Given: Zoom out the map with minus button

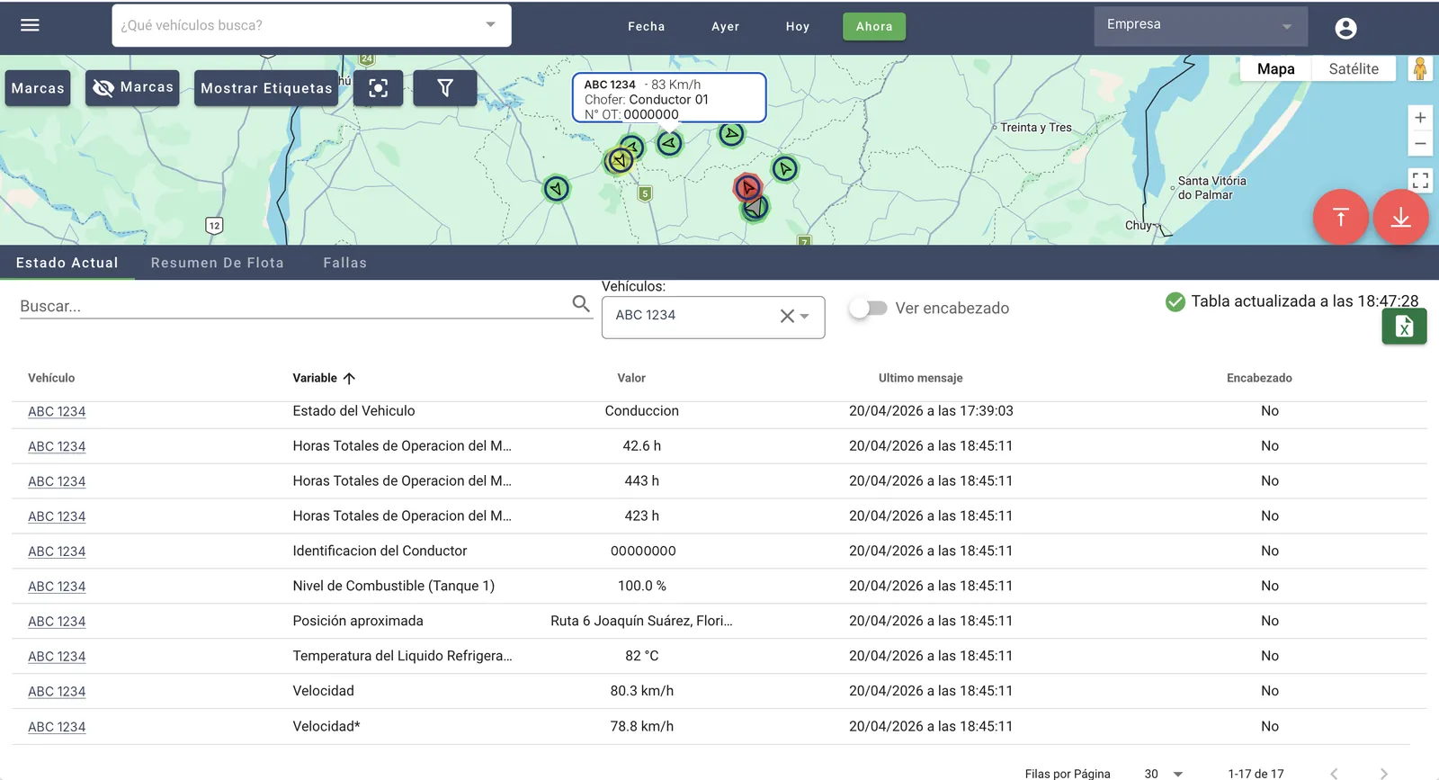Looking at the screenshot, I should coord(1420,144).
